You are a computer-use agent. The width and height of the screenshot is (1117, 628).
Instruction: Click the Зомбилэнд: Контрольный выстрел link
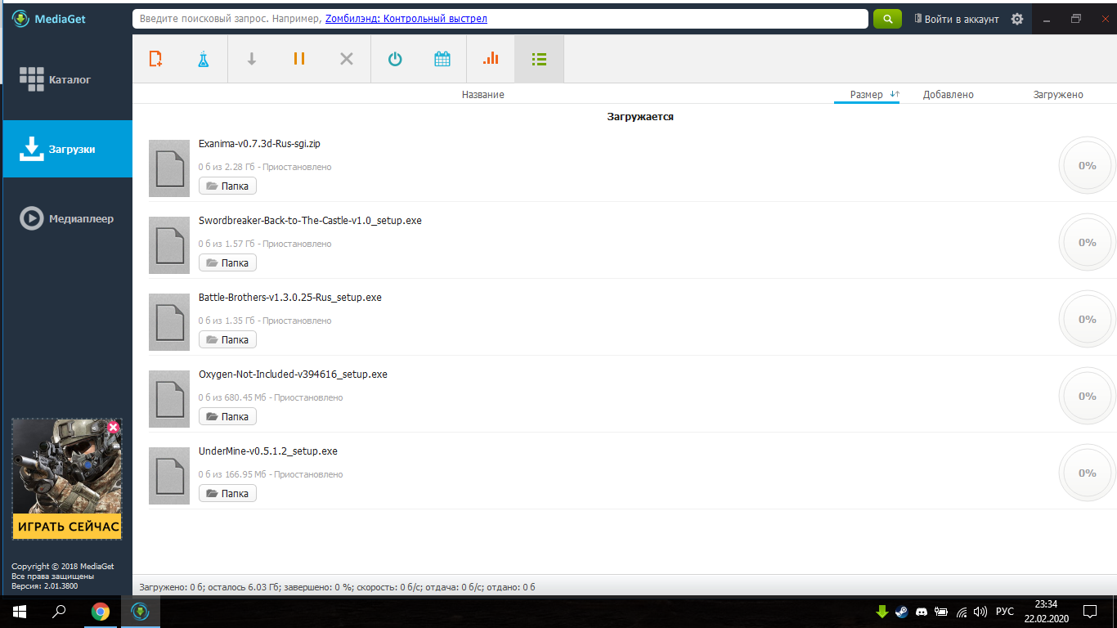click(406, 19)
